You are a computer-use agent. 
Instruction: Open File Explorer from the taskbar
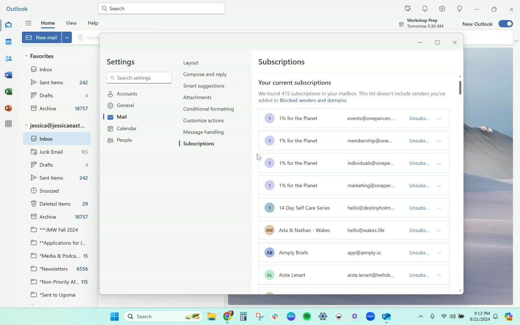pyautogui.click(x=211, y=316)
